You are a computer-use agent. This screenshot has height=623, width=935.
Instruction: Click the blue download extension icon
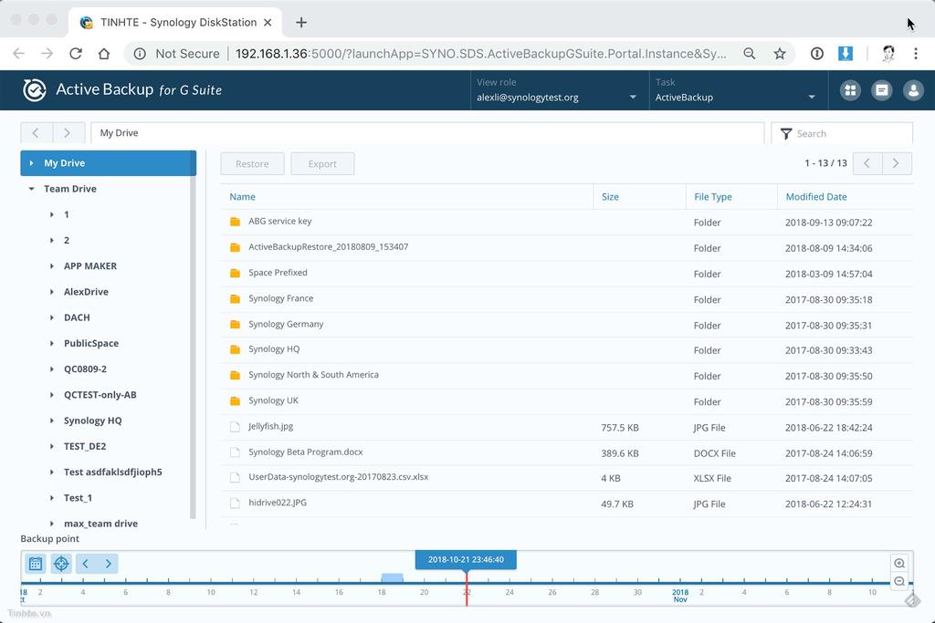845,54
